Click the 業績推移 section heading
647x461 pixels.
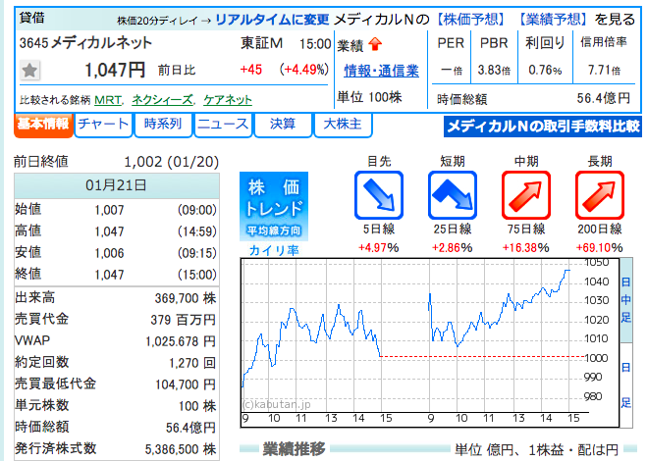tap(294, 449)
